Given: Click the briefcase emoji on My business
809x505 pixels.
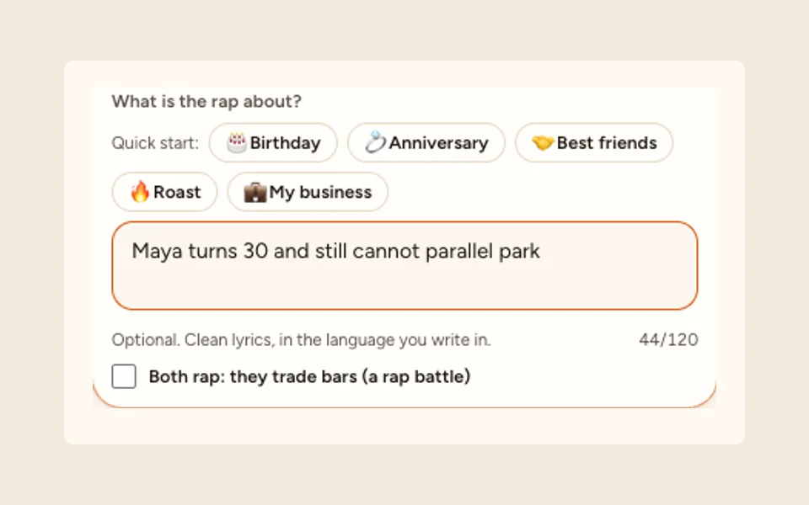Looking at the screenshot, I should 254,192.
